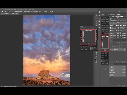Select the Zoom tool in vertical toolbar

coord(96,55)
